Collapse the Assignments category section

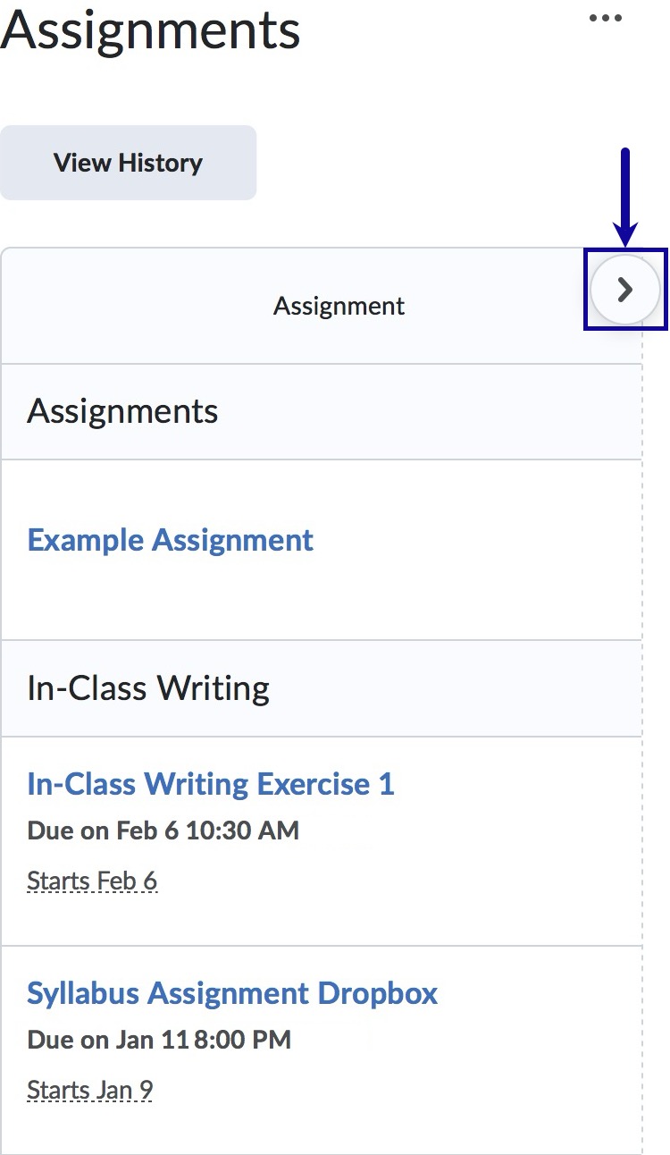click(x=122, y=411)
